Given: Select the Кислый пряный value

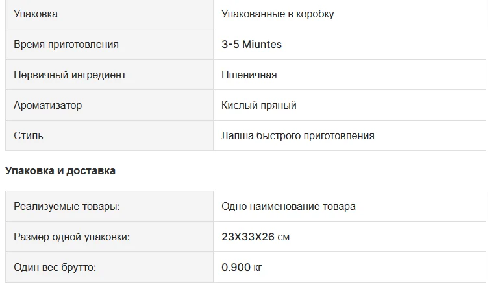Looking at the screenshot, I should 259,105.
